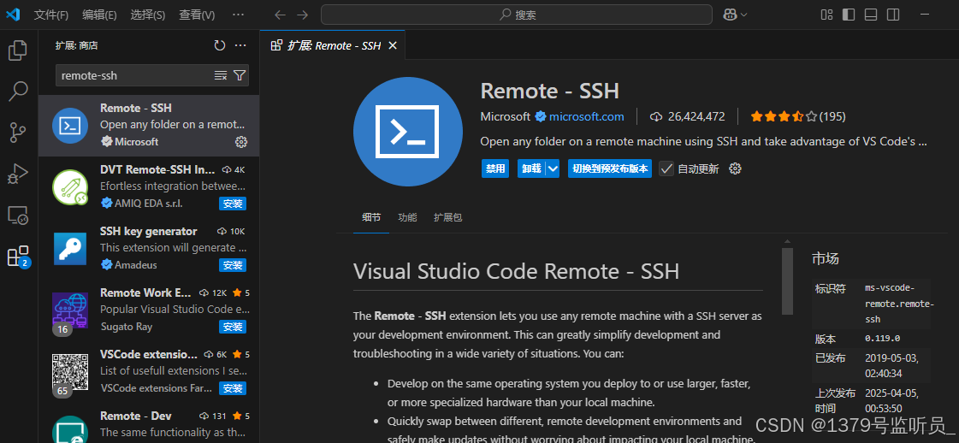Open the Run and Debug view

(18, 174)
